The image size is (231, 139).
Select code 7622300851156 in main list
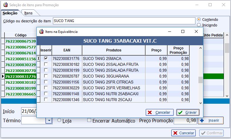click(x=21, y=59)
